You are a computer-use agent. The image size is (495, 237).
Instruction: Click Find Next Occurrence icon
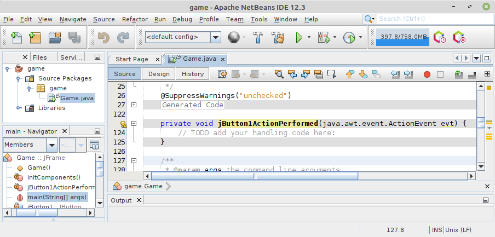pos(306,74)
